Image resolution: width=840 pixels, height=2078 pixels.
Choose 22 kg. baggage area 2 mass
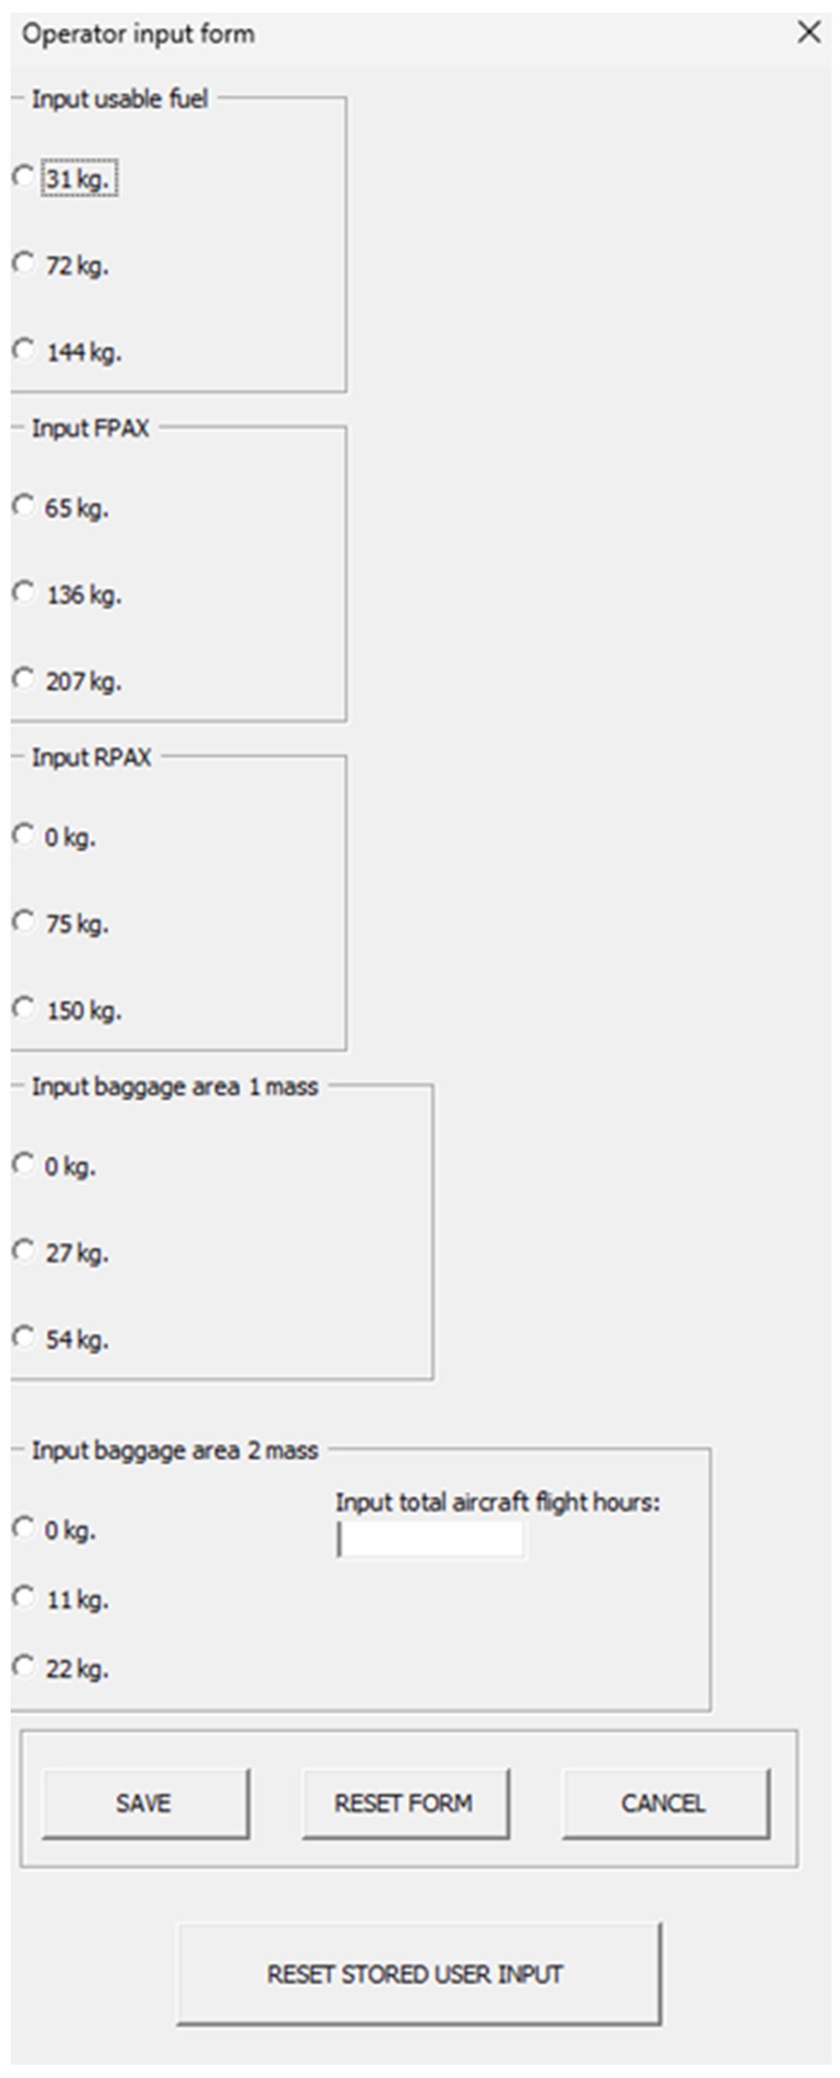click(23, 1666)
